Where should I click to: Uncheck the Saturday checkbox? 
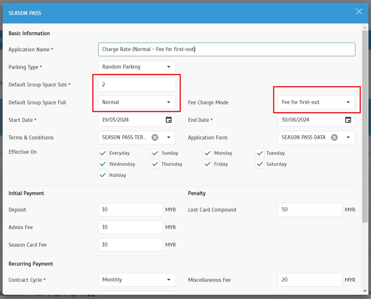click(x=260, y=164)
